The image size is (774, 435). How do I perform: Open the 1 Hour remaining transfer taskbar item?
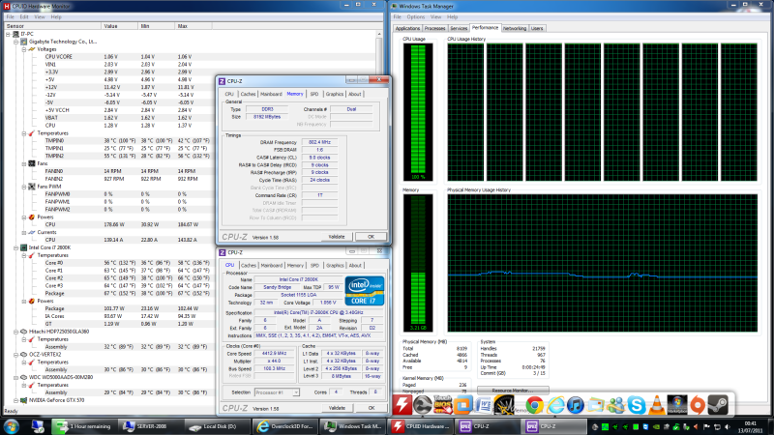(84, 426)
